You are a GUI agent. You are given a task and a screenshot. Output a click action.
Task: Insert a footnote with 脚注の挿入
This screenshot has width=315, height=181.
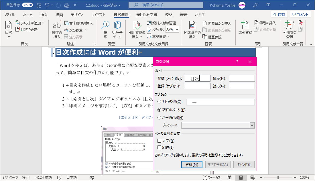point(57,30)
